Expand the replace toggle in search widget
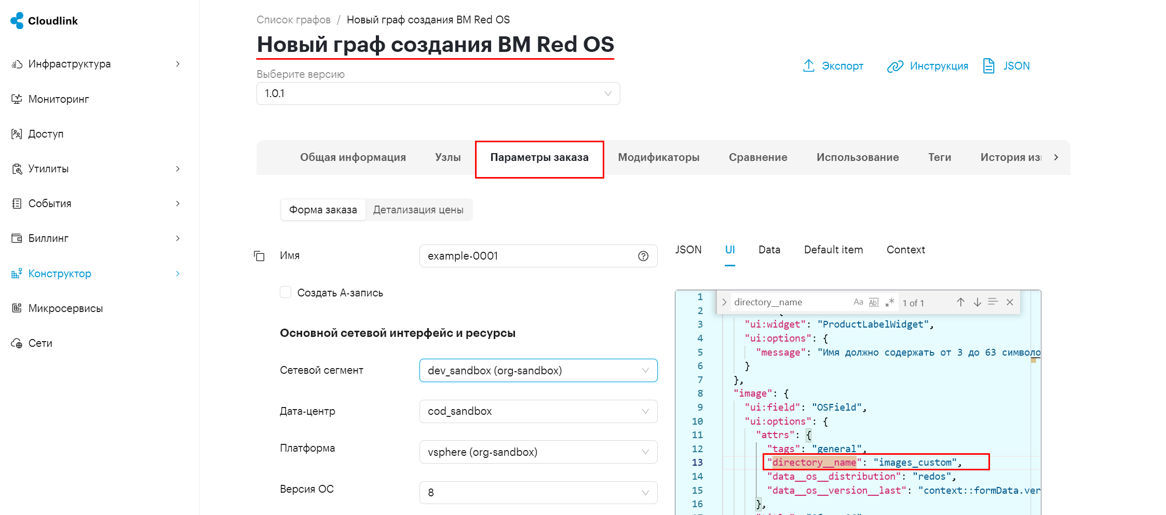 [724, 302]
